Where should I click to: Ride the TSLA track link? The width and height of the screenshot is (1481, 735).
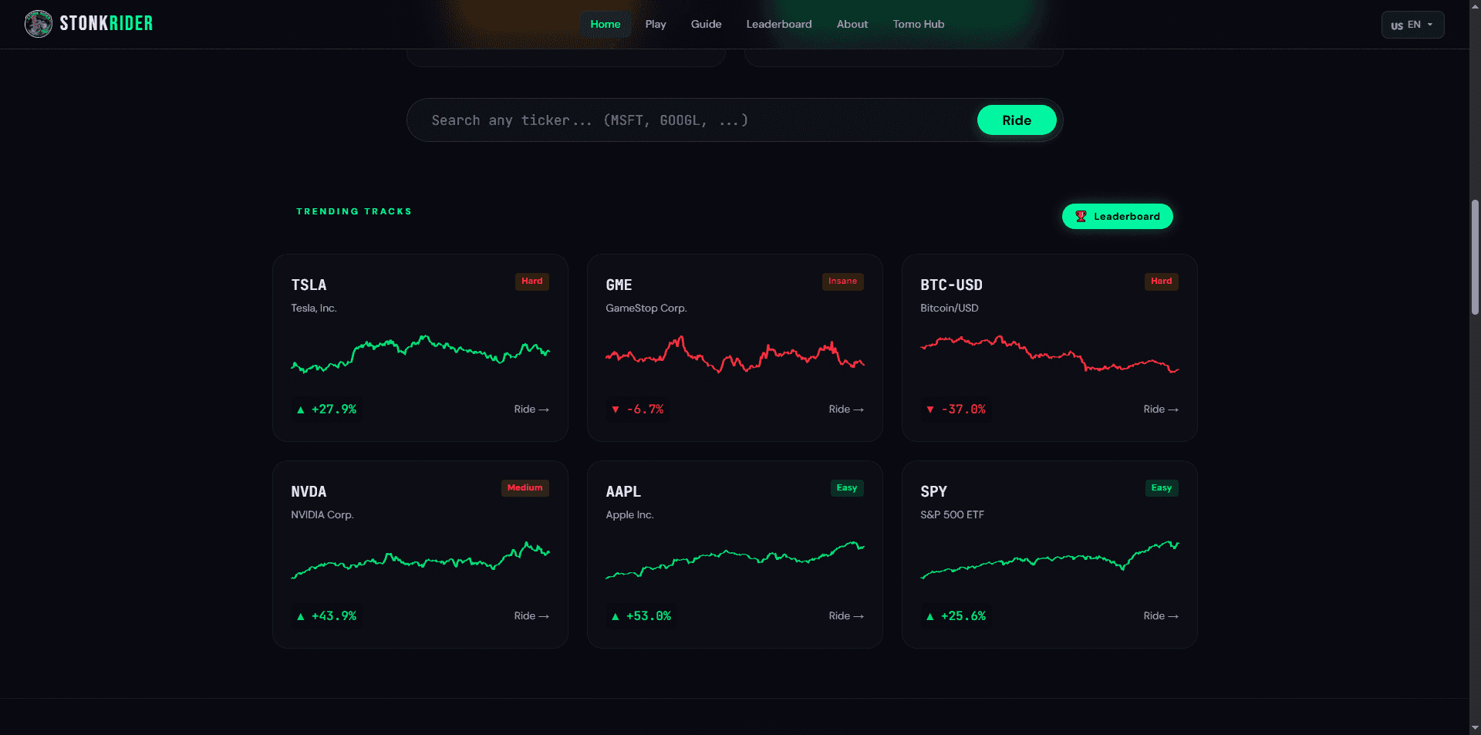point(531,410)
